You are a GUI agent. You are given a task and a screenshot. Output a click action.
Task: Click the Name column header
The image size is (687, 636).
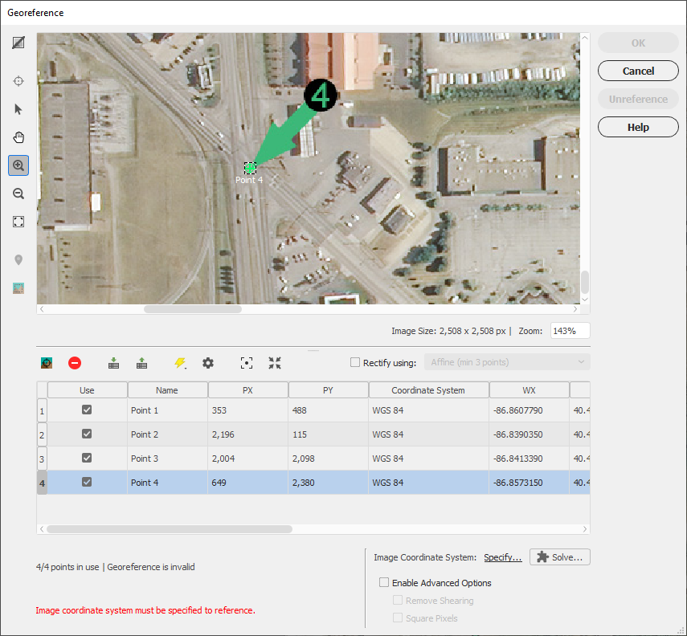point(167,390)
